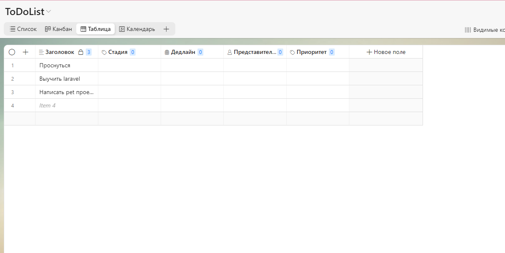The height and width of the screenshot is (253, 505).
Task: Select row number 3
Action: click(13, 92)
